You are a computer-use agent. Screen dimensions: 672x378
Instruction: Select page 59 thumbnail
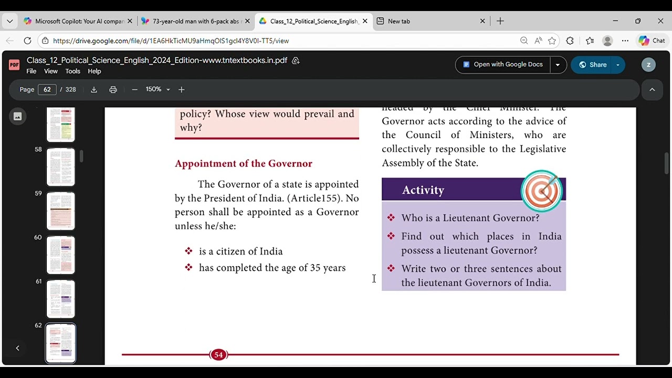[x=61, y=211]
